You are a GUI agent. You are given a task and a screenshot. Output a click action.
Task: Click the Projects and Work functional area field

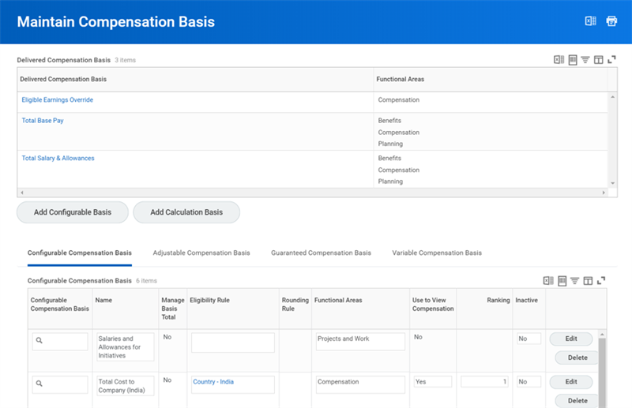click(360, 341)
